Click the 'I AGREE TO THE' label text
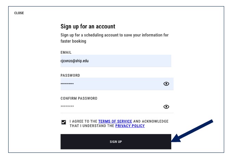This screenshot has width=231, height=160. (x=83, y=121)
